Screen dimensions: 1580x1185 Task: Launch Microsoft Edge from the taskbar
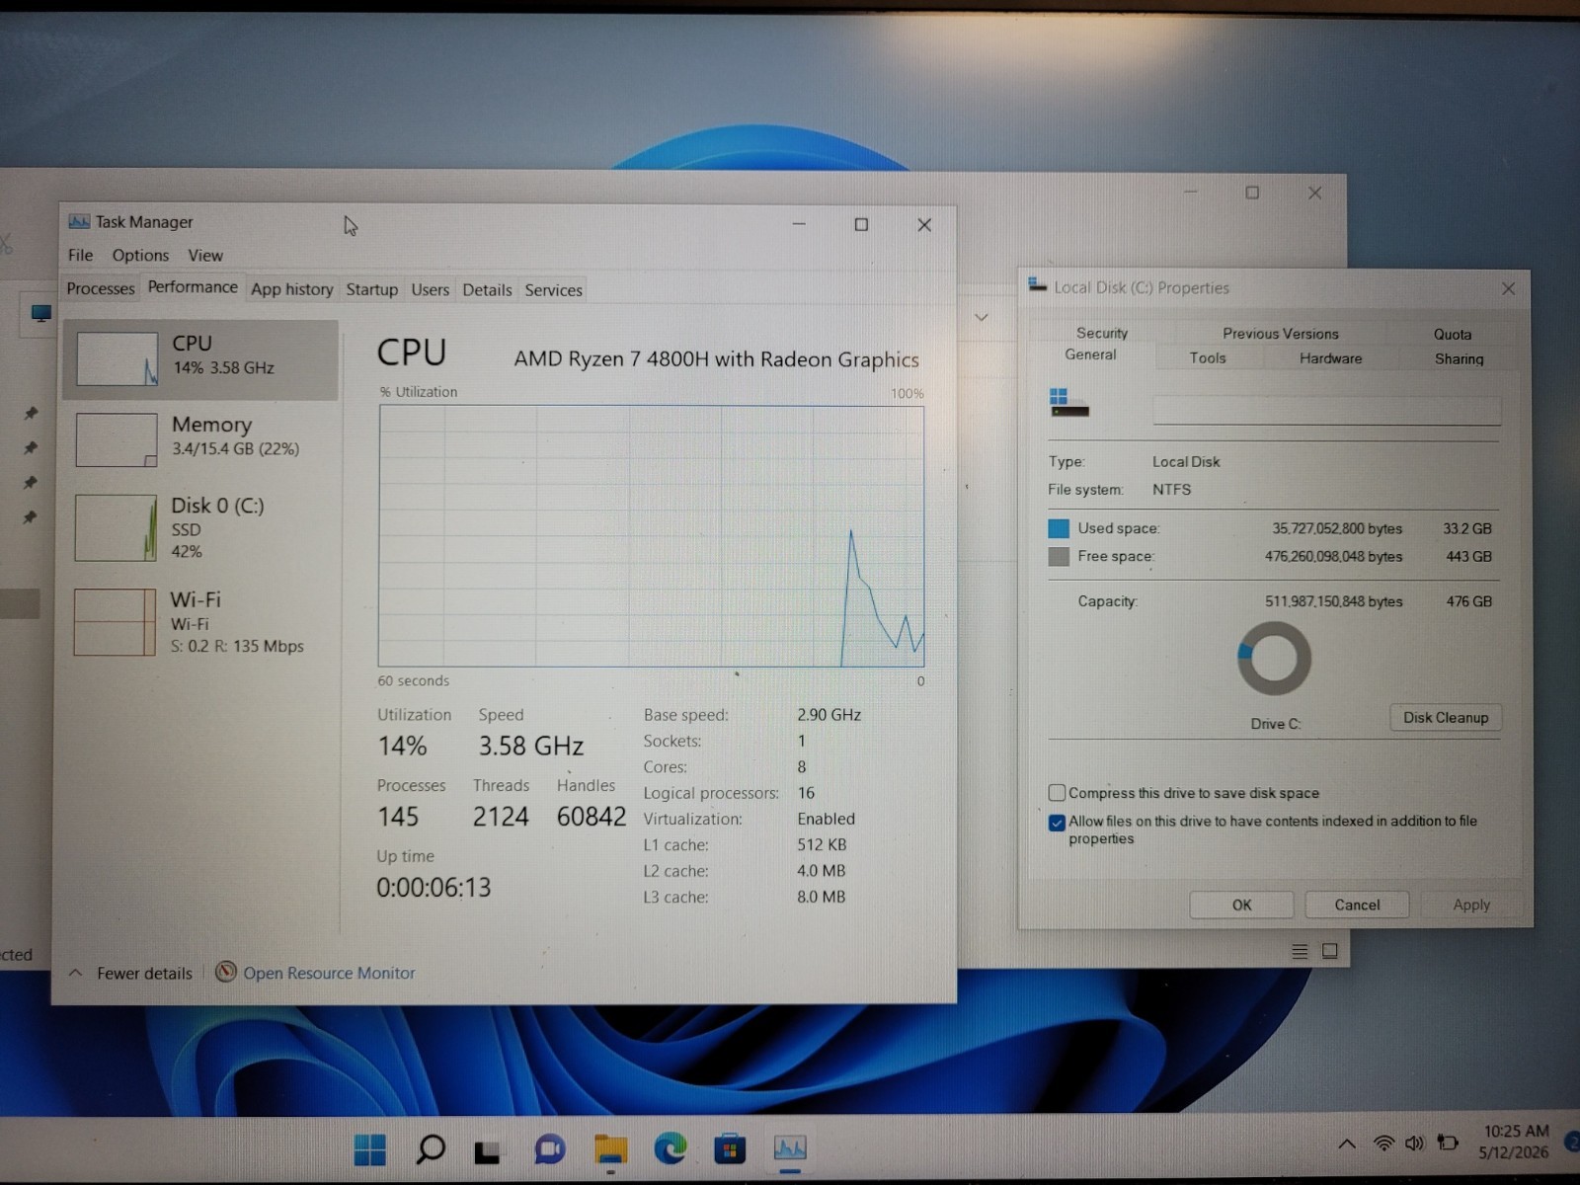coord(671,1148)
